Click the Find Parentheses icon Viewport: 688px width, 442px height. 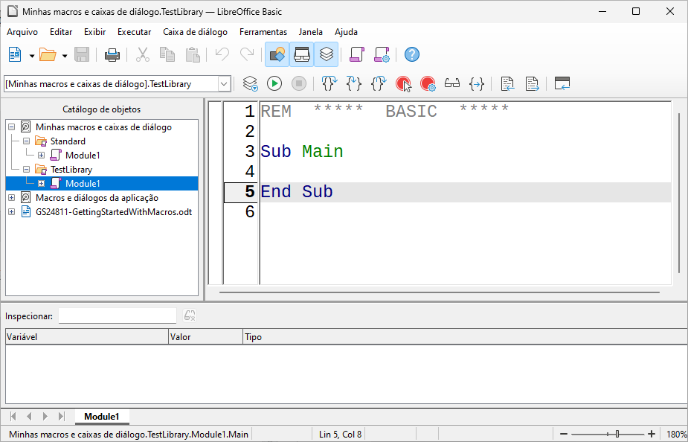click(477, 83)
